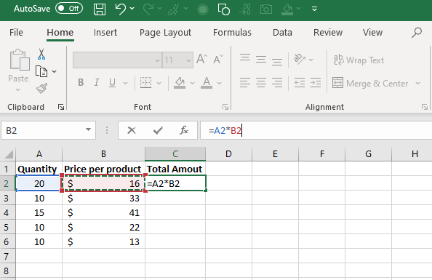Open the Clipboard dialog launcher
Screen dimensions: 432x280
(61, 107)
